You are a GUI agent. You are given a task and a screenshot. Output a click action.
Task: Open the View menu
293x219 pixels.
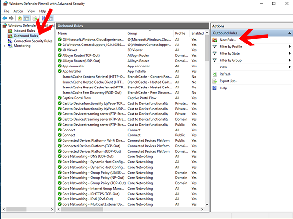click(x=31, y=11)
